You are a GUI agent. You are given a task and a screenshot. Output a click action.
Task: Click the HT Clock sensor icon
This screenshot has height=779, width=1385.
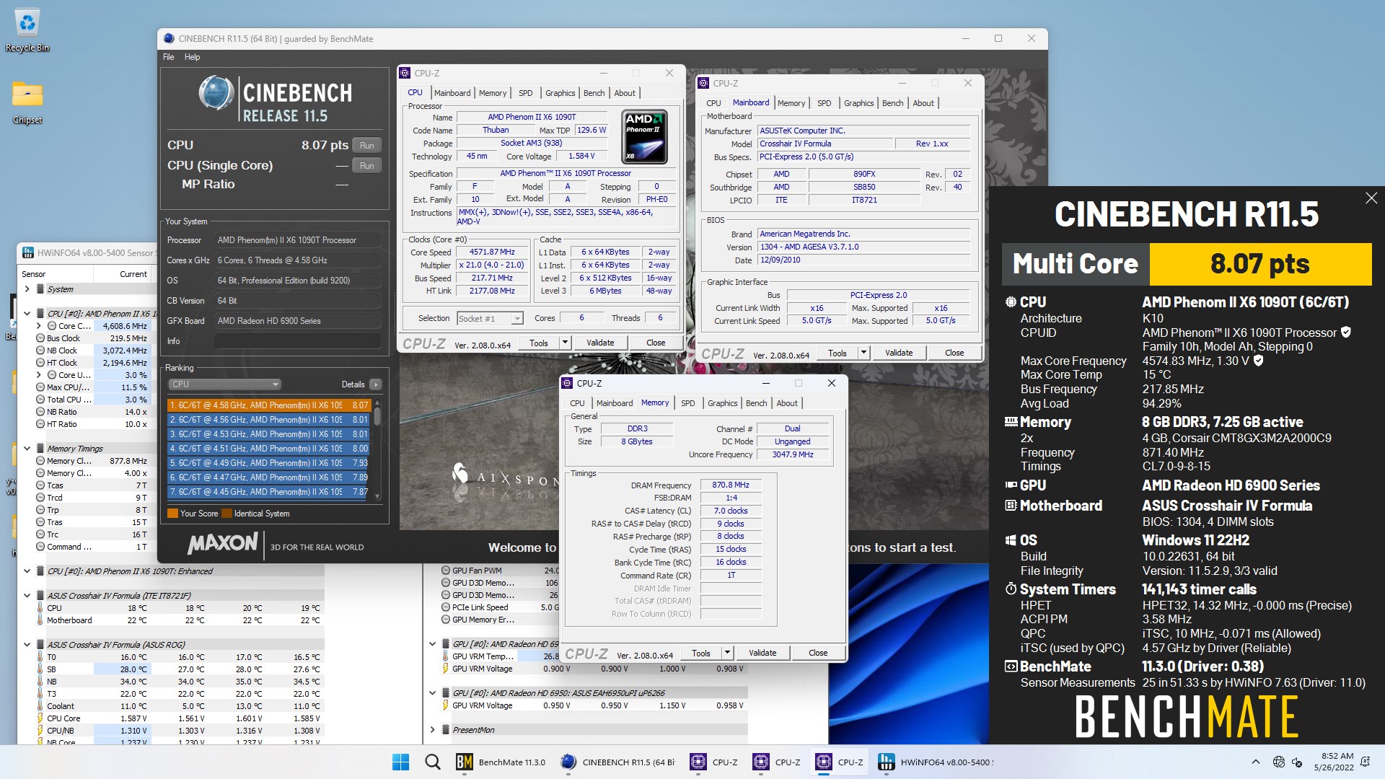[41, 363]
